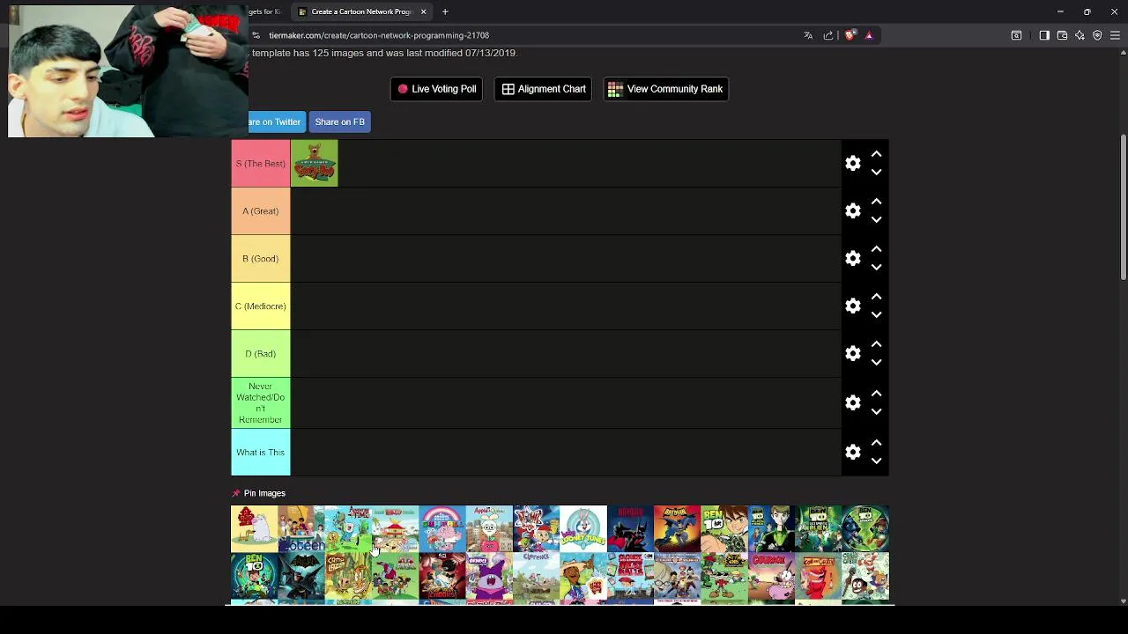
Task: Open settings gear for What is This tier
Action: (852, 452)
